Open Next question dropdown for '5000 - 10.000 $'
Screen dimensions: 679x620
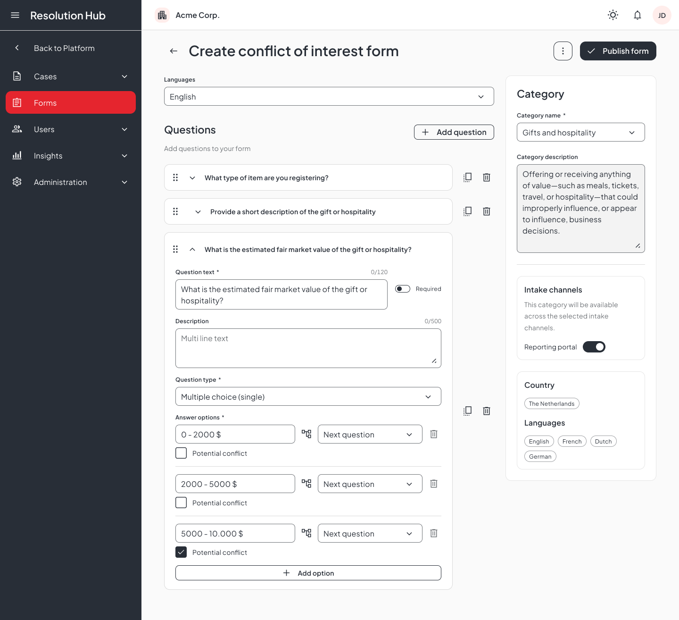point(370,533)
